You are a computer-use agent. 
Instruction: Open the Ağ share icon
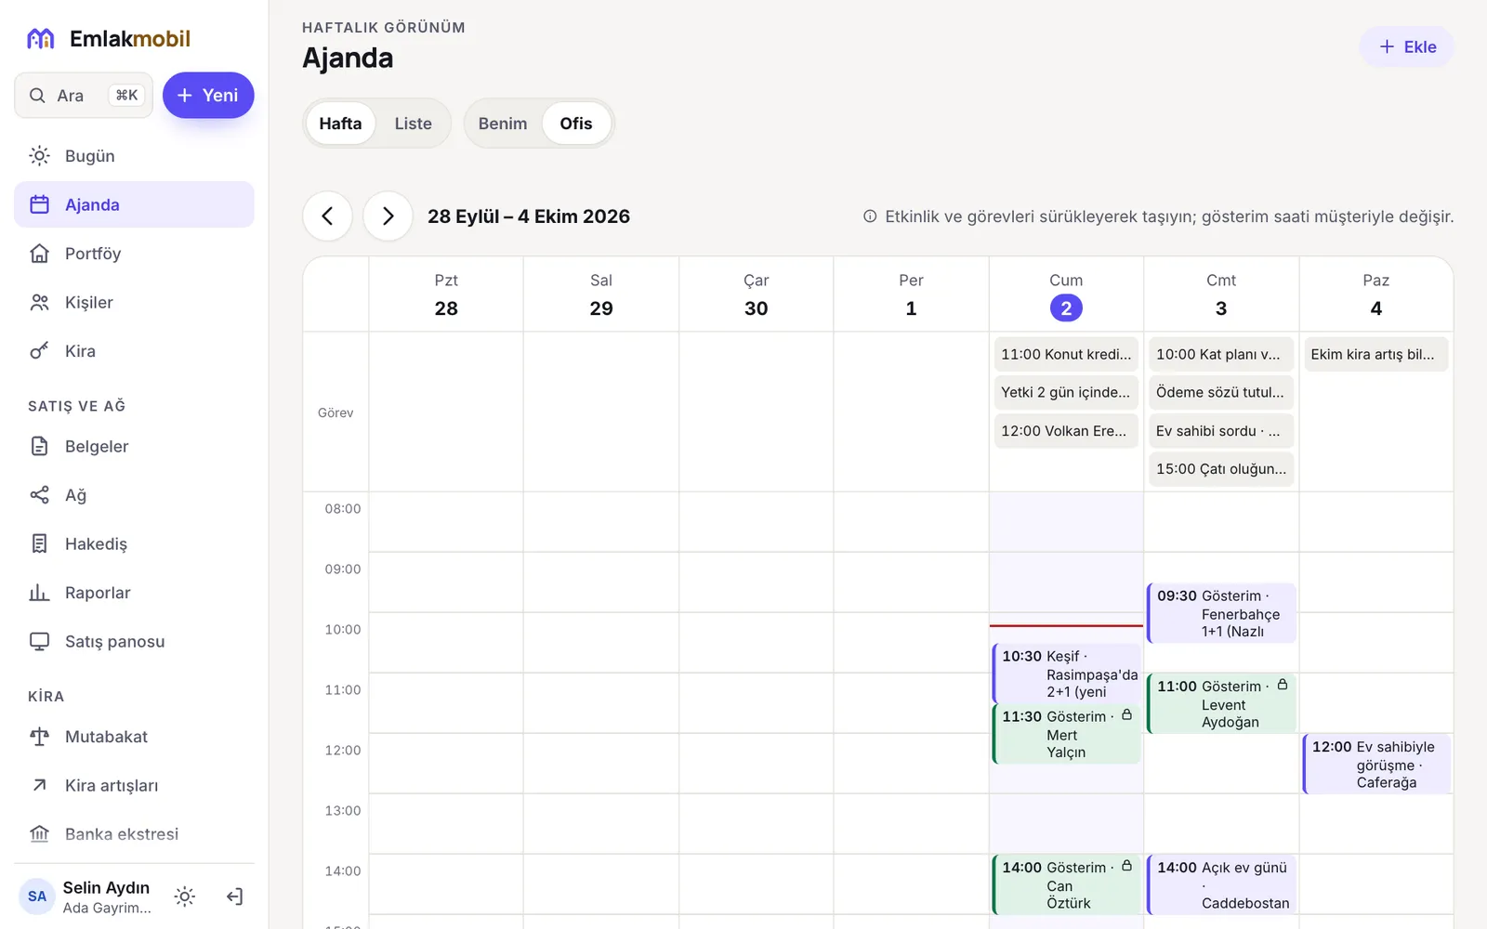39,495
